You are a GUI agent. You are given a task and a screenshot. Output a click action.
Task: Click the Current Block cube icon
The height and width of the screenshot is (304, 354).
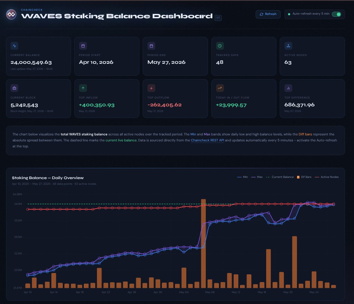[x=14, y=88]
